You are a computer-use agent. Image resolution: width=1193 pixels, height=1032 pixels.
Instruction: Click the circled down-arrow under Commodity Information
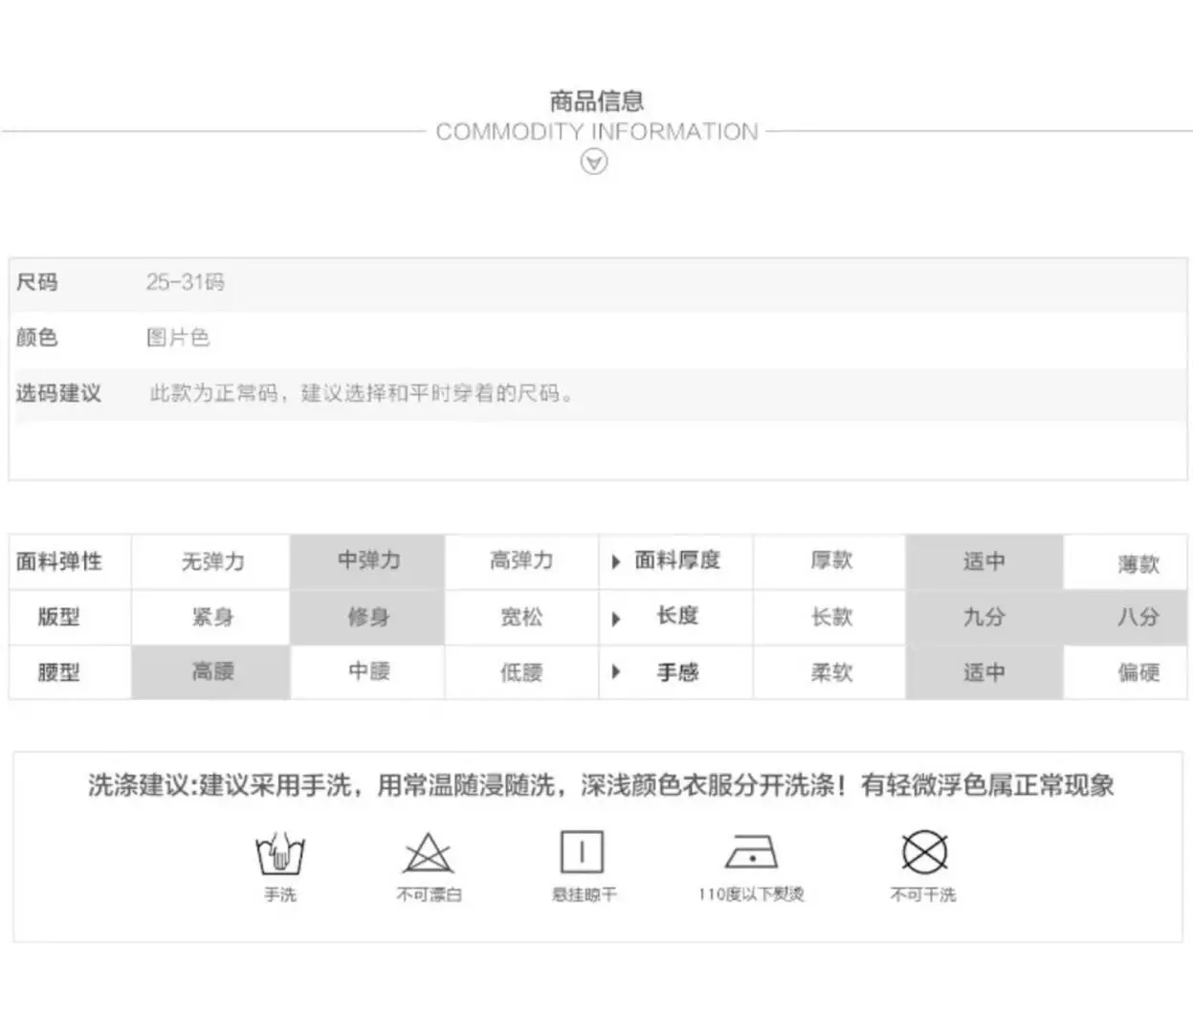coord(594,163)
